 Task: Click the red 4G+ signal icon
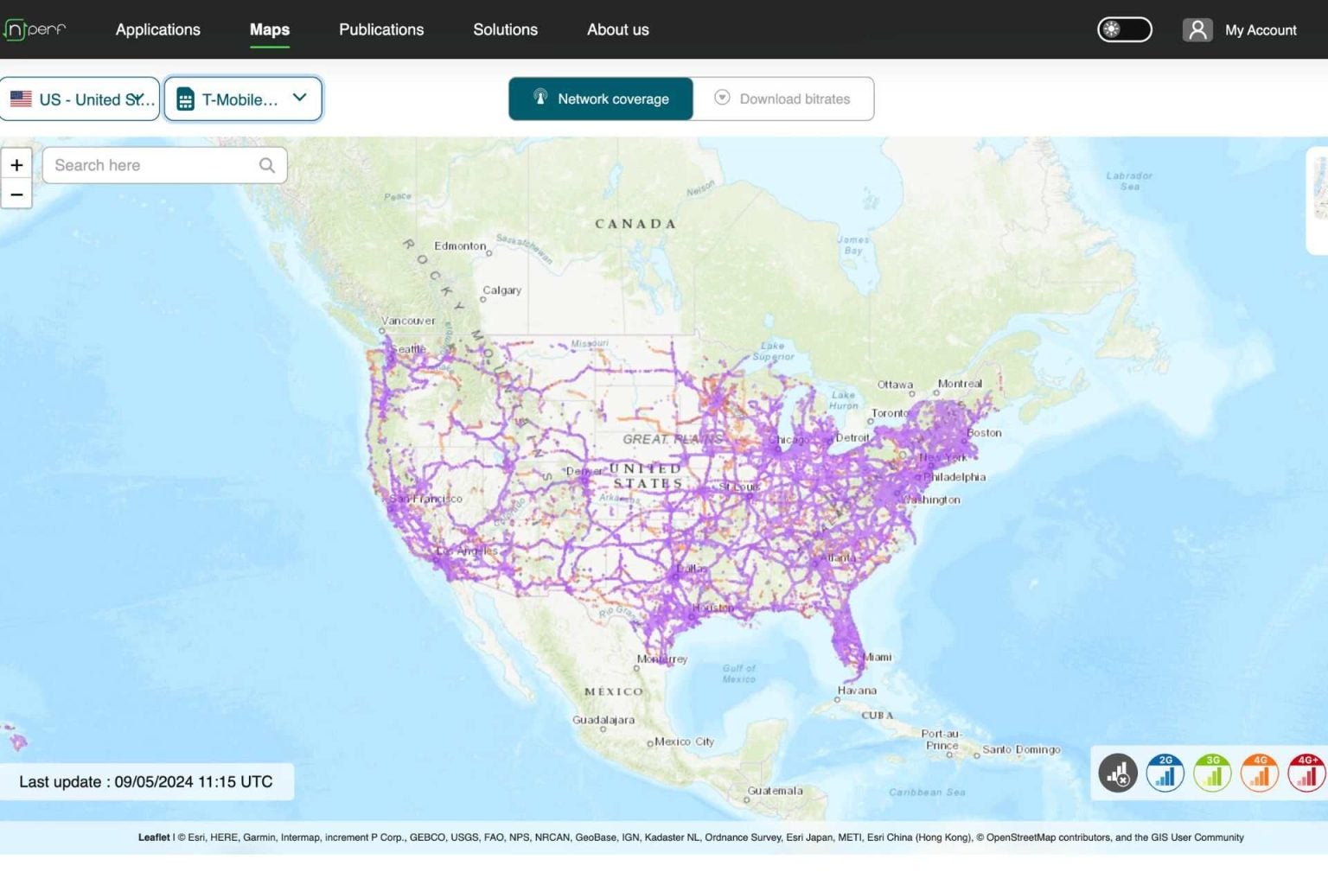click(x=1306, y=773)
